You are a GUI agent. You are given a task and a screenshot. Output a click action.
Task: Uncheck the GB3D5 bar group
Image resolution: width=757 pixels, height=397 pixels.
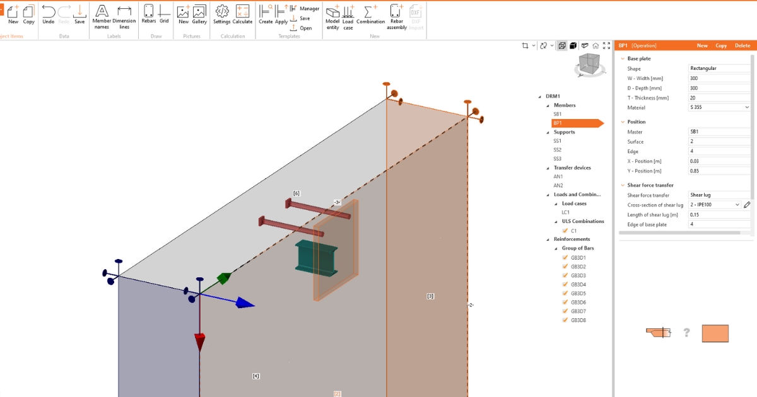pyautogui.click(x=565, y=293)
